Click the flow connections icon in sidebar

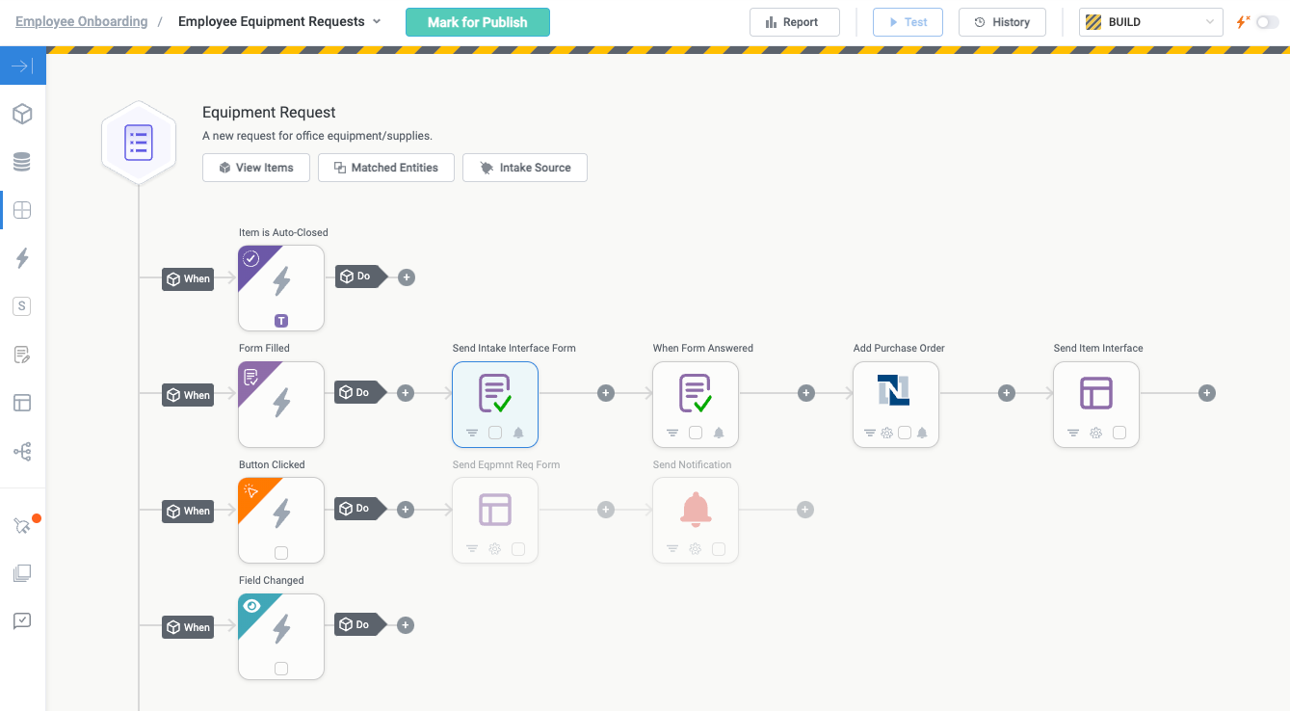click(22, 451)
